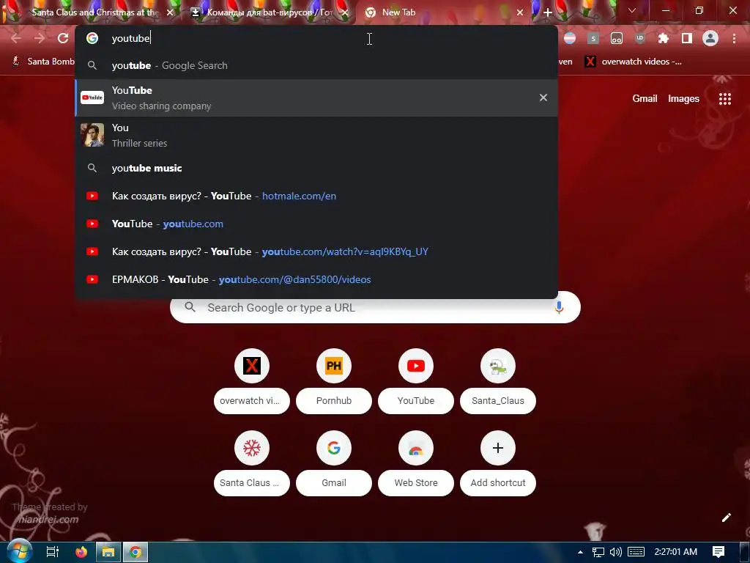Open the Chrome profile avatar menu
750x563 pixels.
tap(710, 38)
